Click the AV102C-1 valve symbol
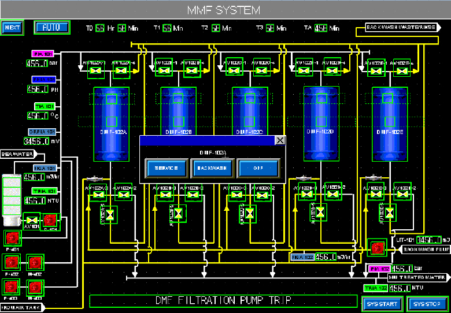The height and width of the screenshot is (313, 451). (234, 70)
